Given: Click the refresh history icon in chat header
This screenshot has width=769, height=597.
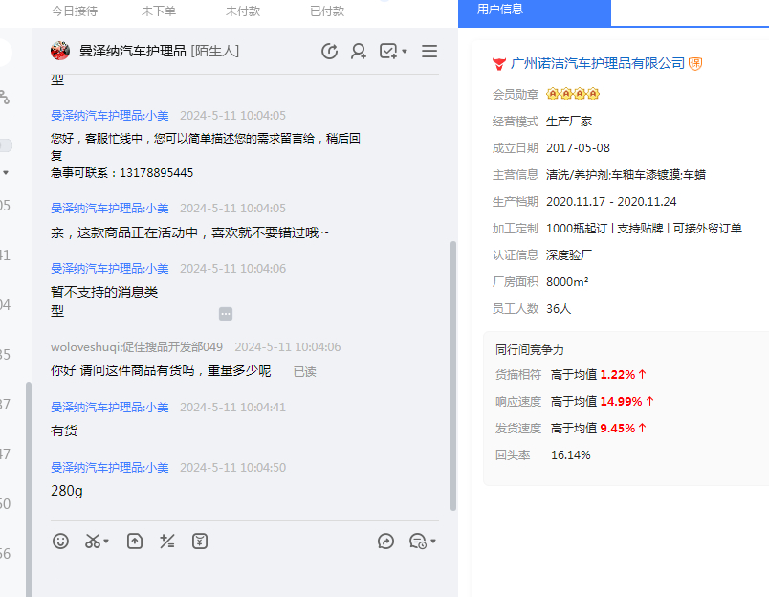Looking at the screenshot, I should 330,52.
